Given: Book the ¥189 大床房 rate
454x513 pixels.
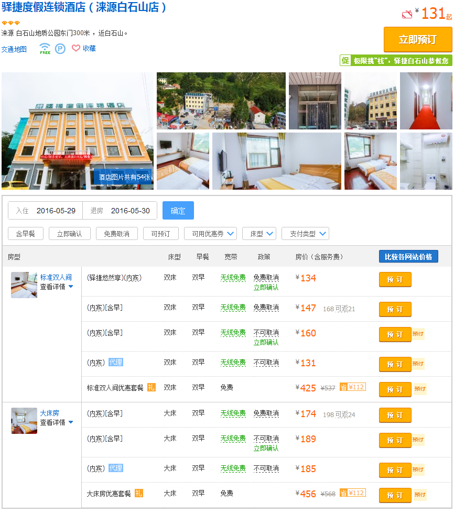Looking at the screenshot, I should pyautogui.click(x=395, y=440).
